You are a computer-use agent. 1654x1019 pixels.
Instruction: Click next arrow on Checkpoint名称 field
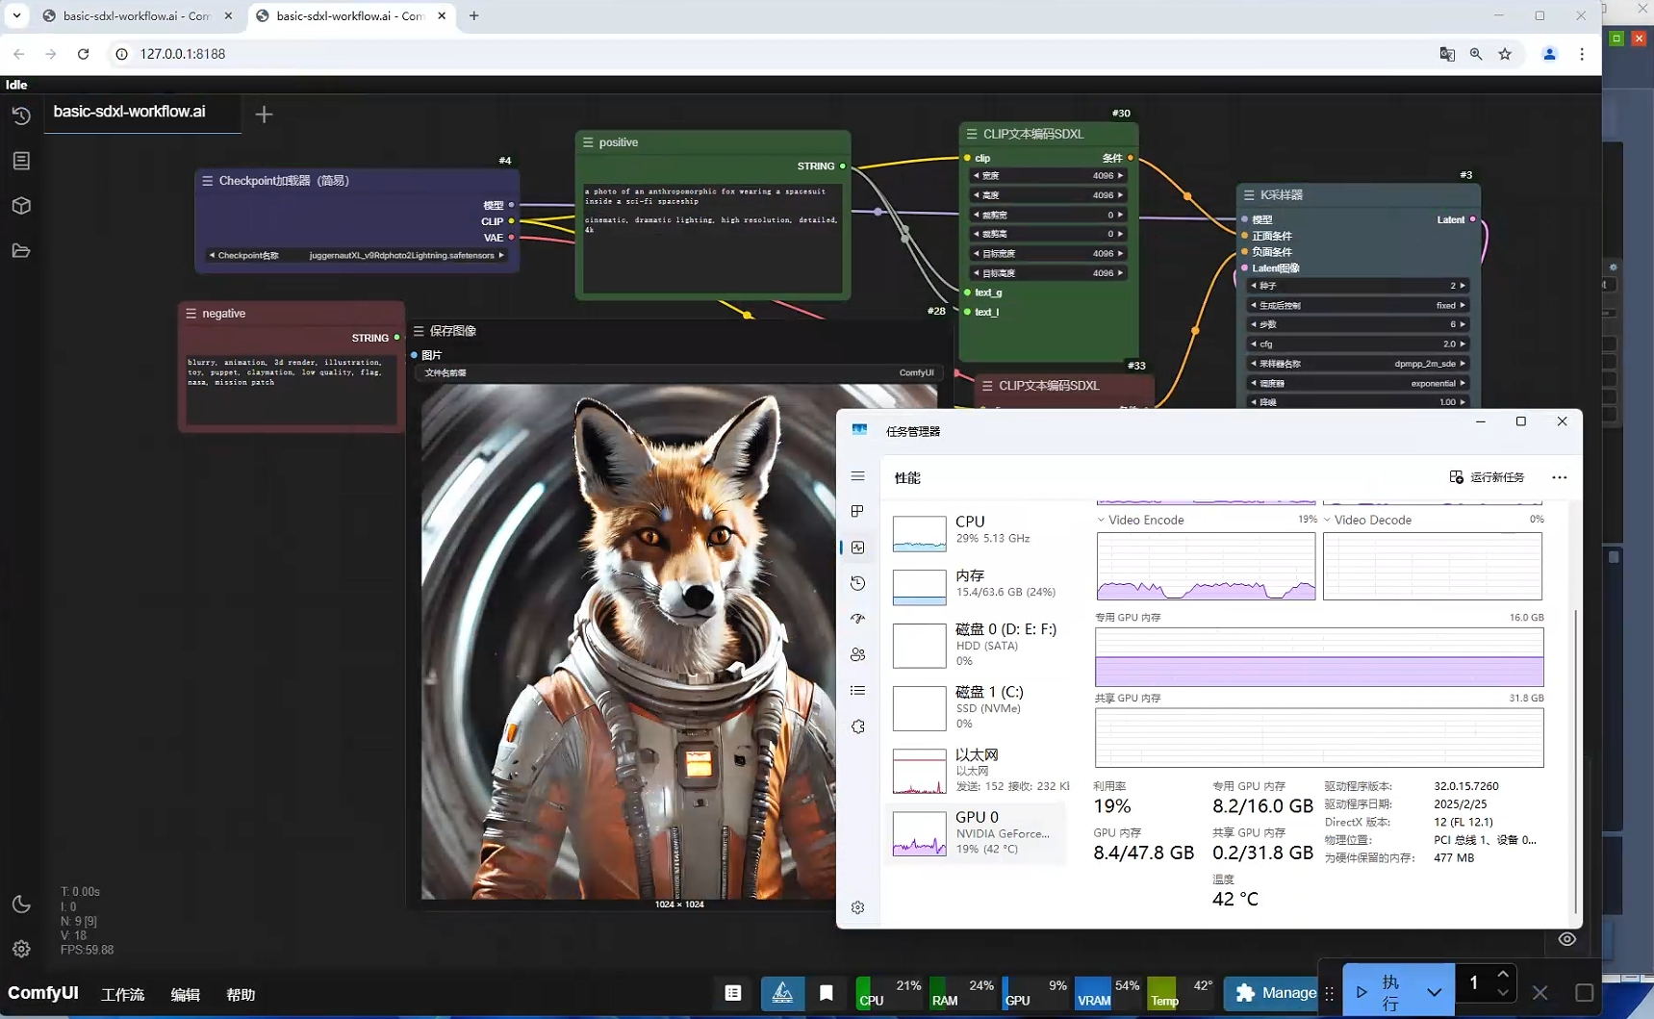tap(501, 255)
